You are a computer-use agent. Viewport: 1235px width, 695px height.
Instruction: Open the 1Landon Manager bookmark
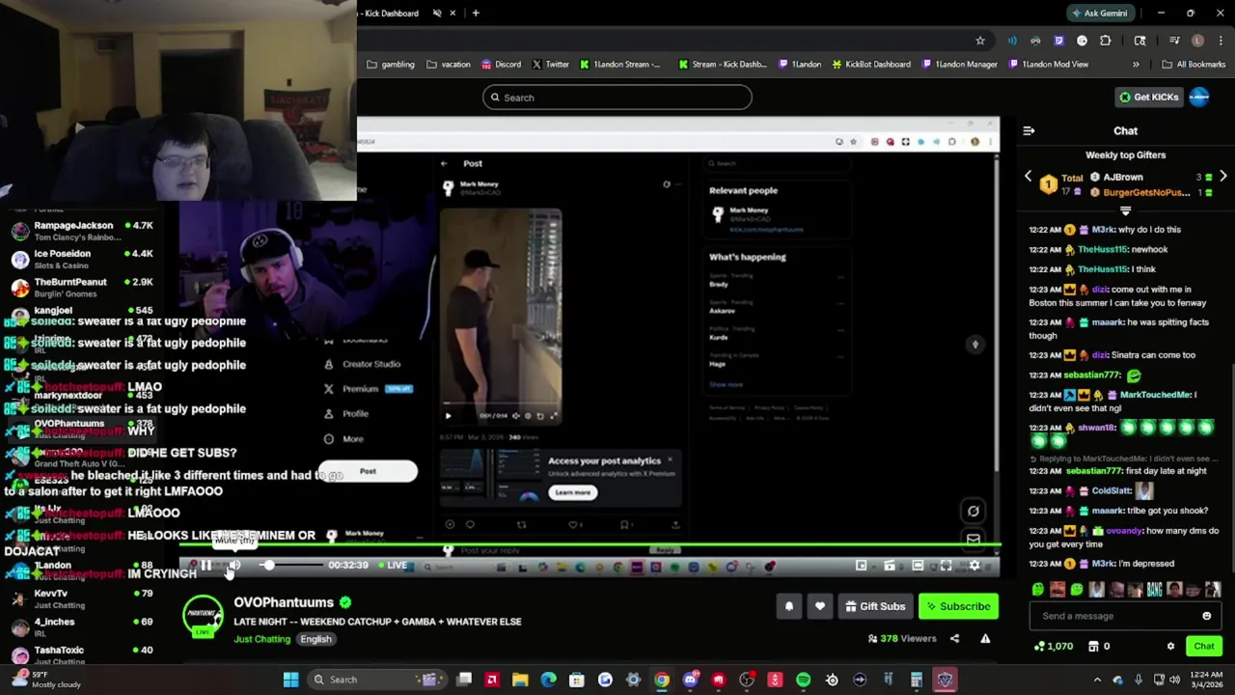click(960, 65)
